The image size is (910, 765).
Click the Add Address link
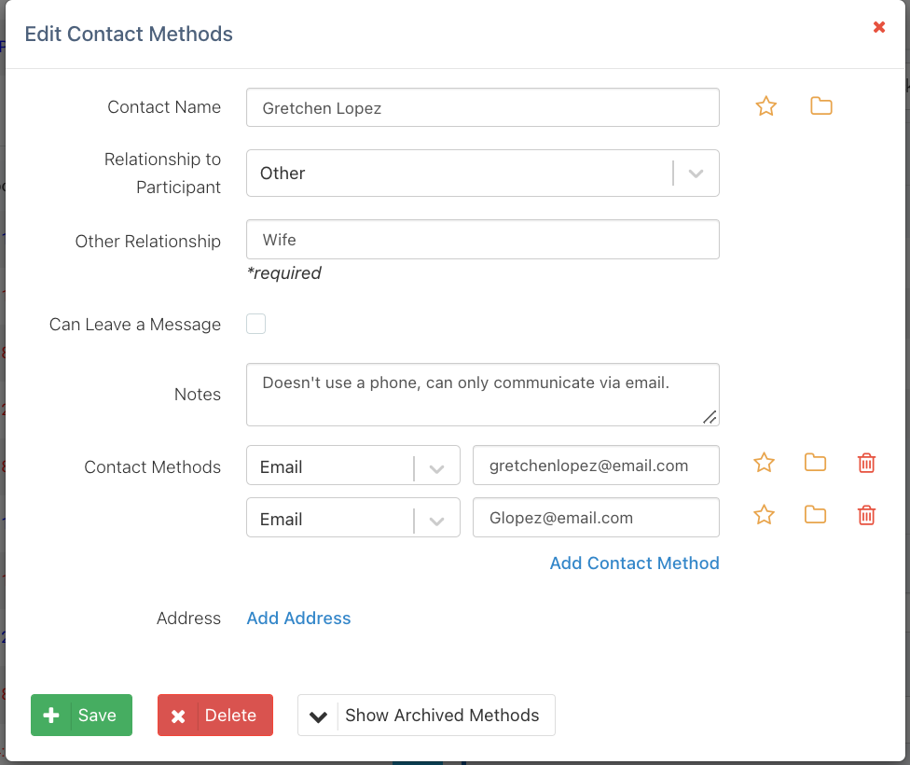298,619
